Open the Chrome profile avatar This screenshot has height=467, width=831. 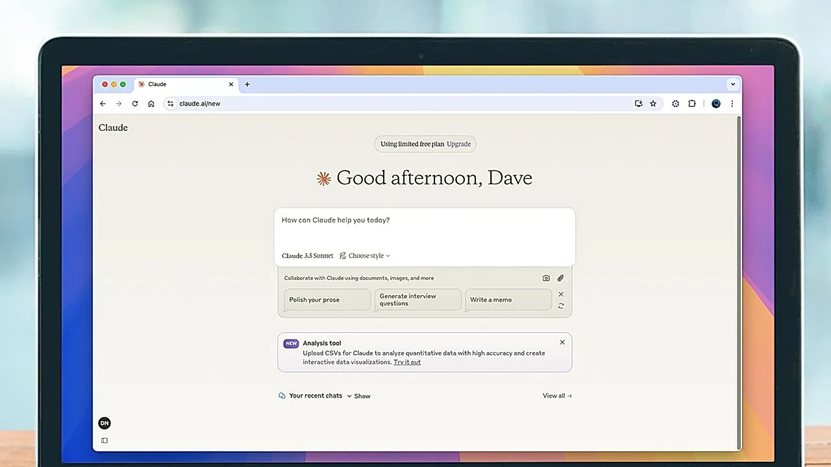[716, 103]
